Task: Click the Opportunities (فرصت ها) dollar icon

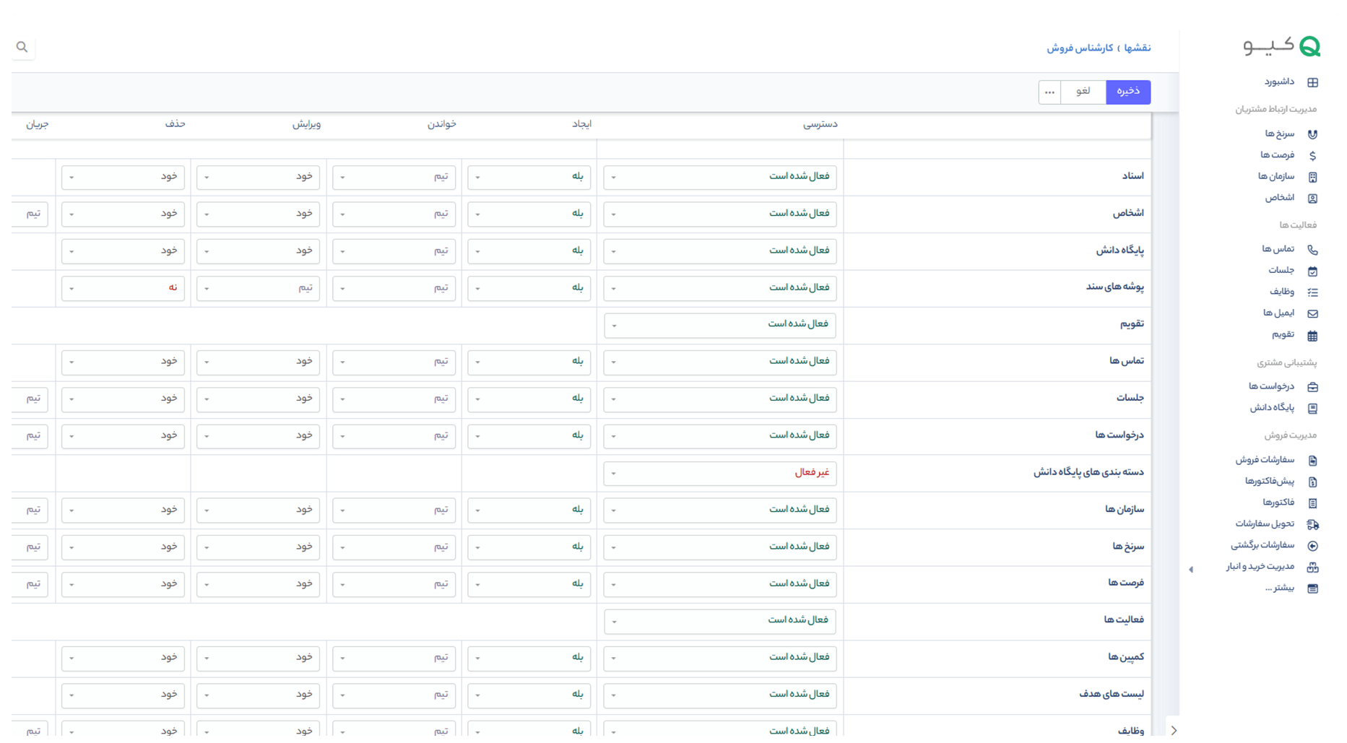Action: tap(1312, 155)
